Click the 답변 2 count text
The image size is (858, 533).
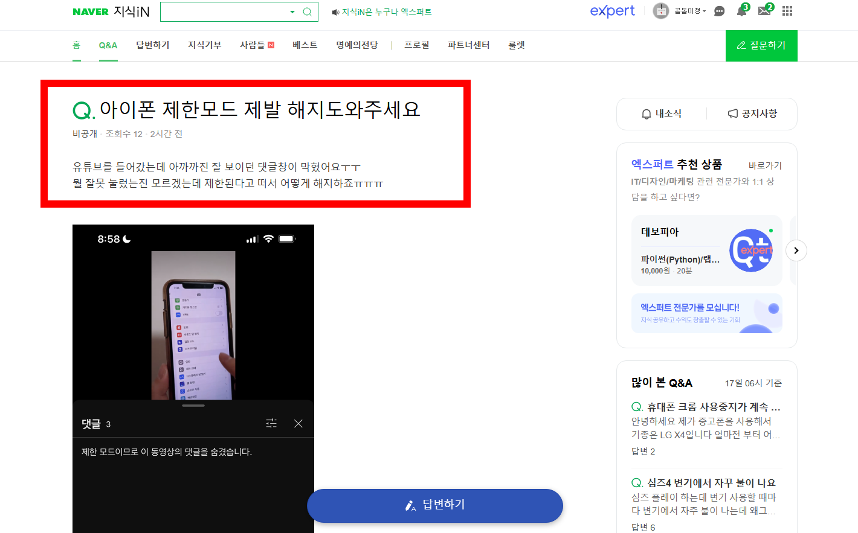(643, 452)
